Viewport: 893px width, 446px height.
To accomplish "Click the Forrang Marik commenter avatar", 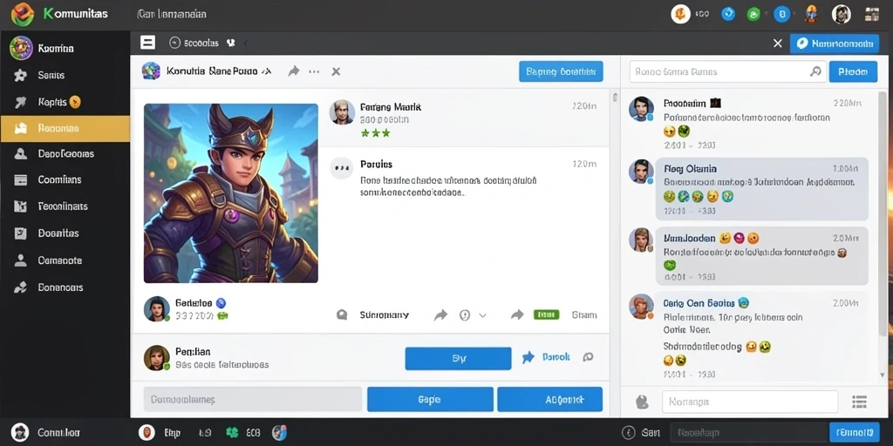I will (342, 112).
